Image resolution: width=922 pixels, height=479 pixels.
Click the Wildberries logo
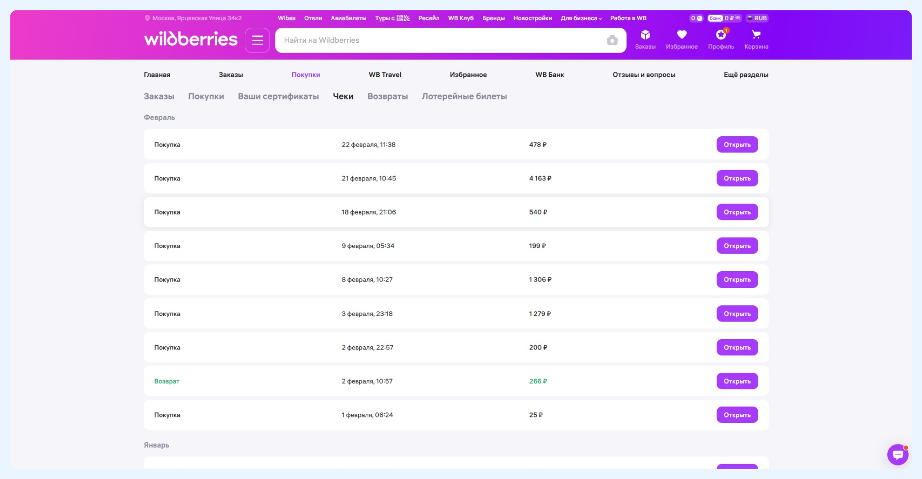click(x=190, y=40)
